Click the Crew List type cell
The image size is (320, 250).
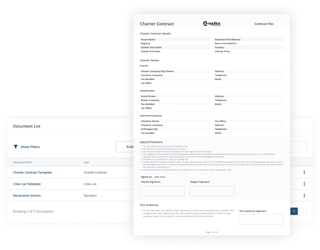tap(90, 184)
